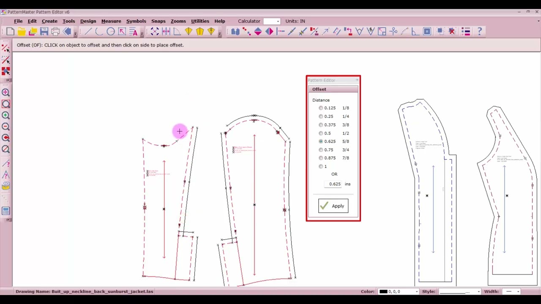Click the flip vertical pink-blue diamond icon
This screenshot has height=304, width=541.
[258, 31]
